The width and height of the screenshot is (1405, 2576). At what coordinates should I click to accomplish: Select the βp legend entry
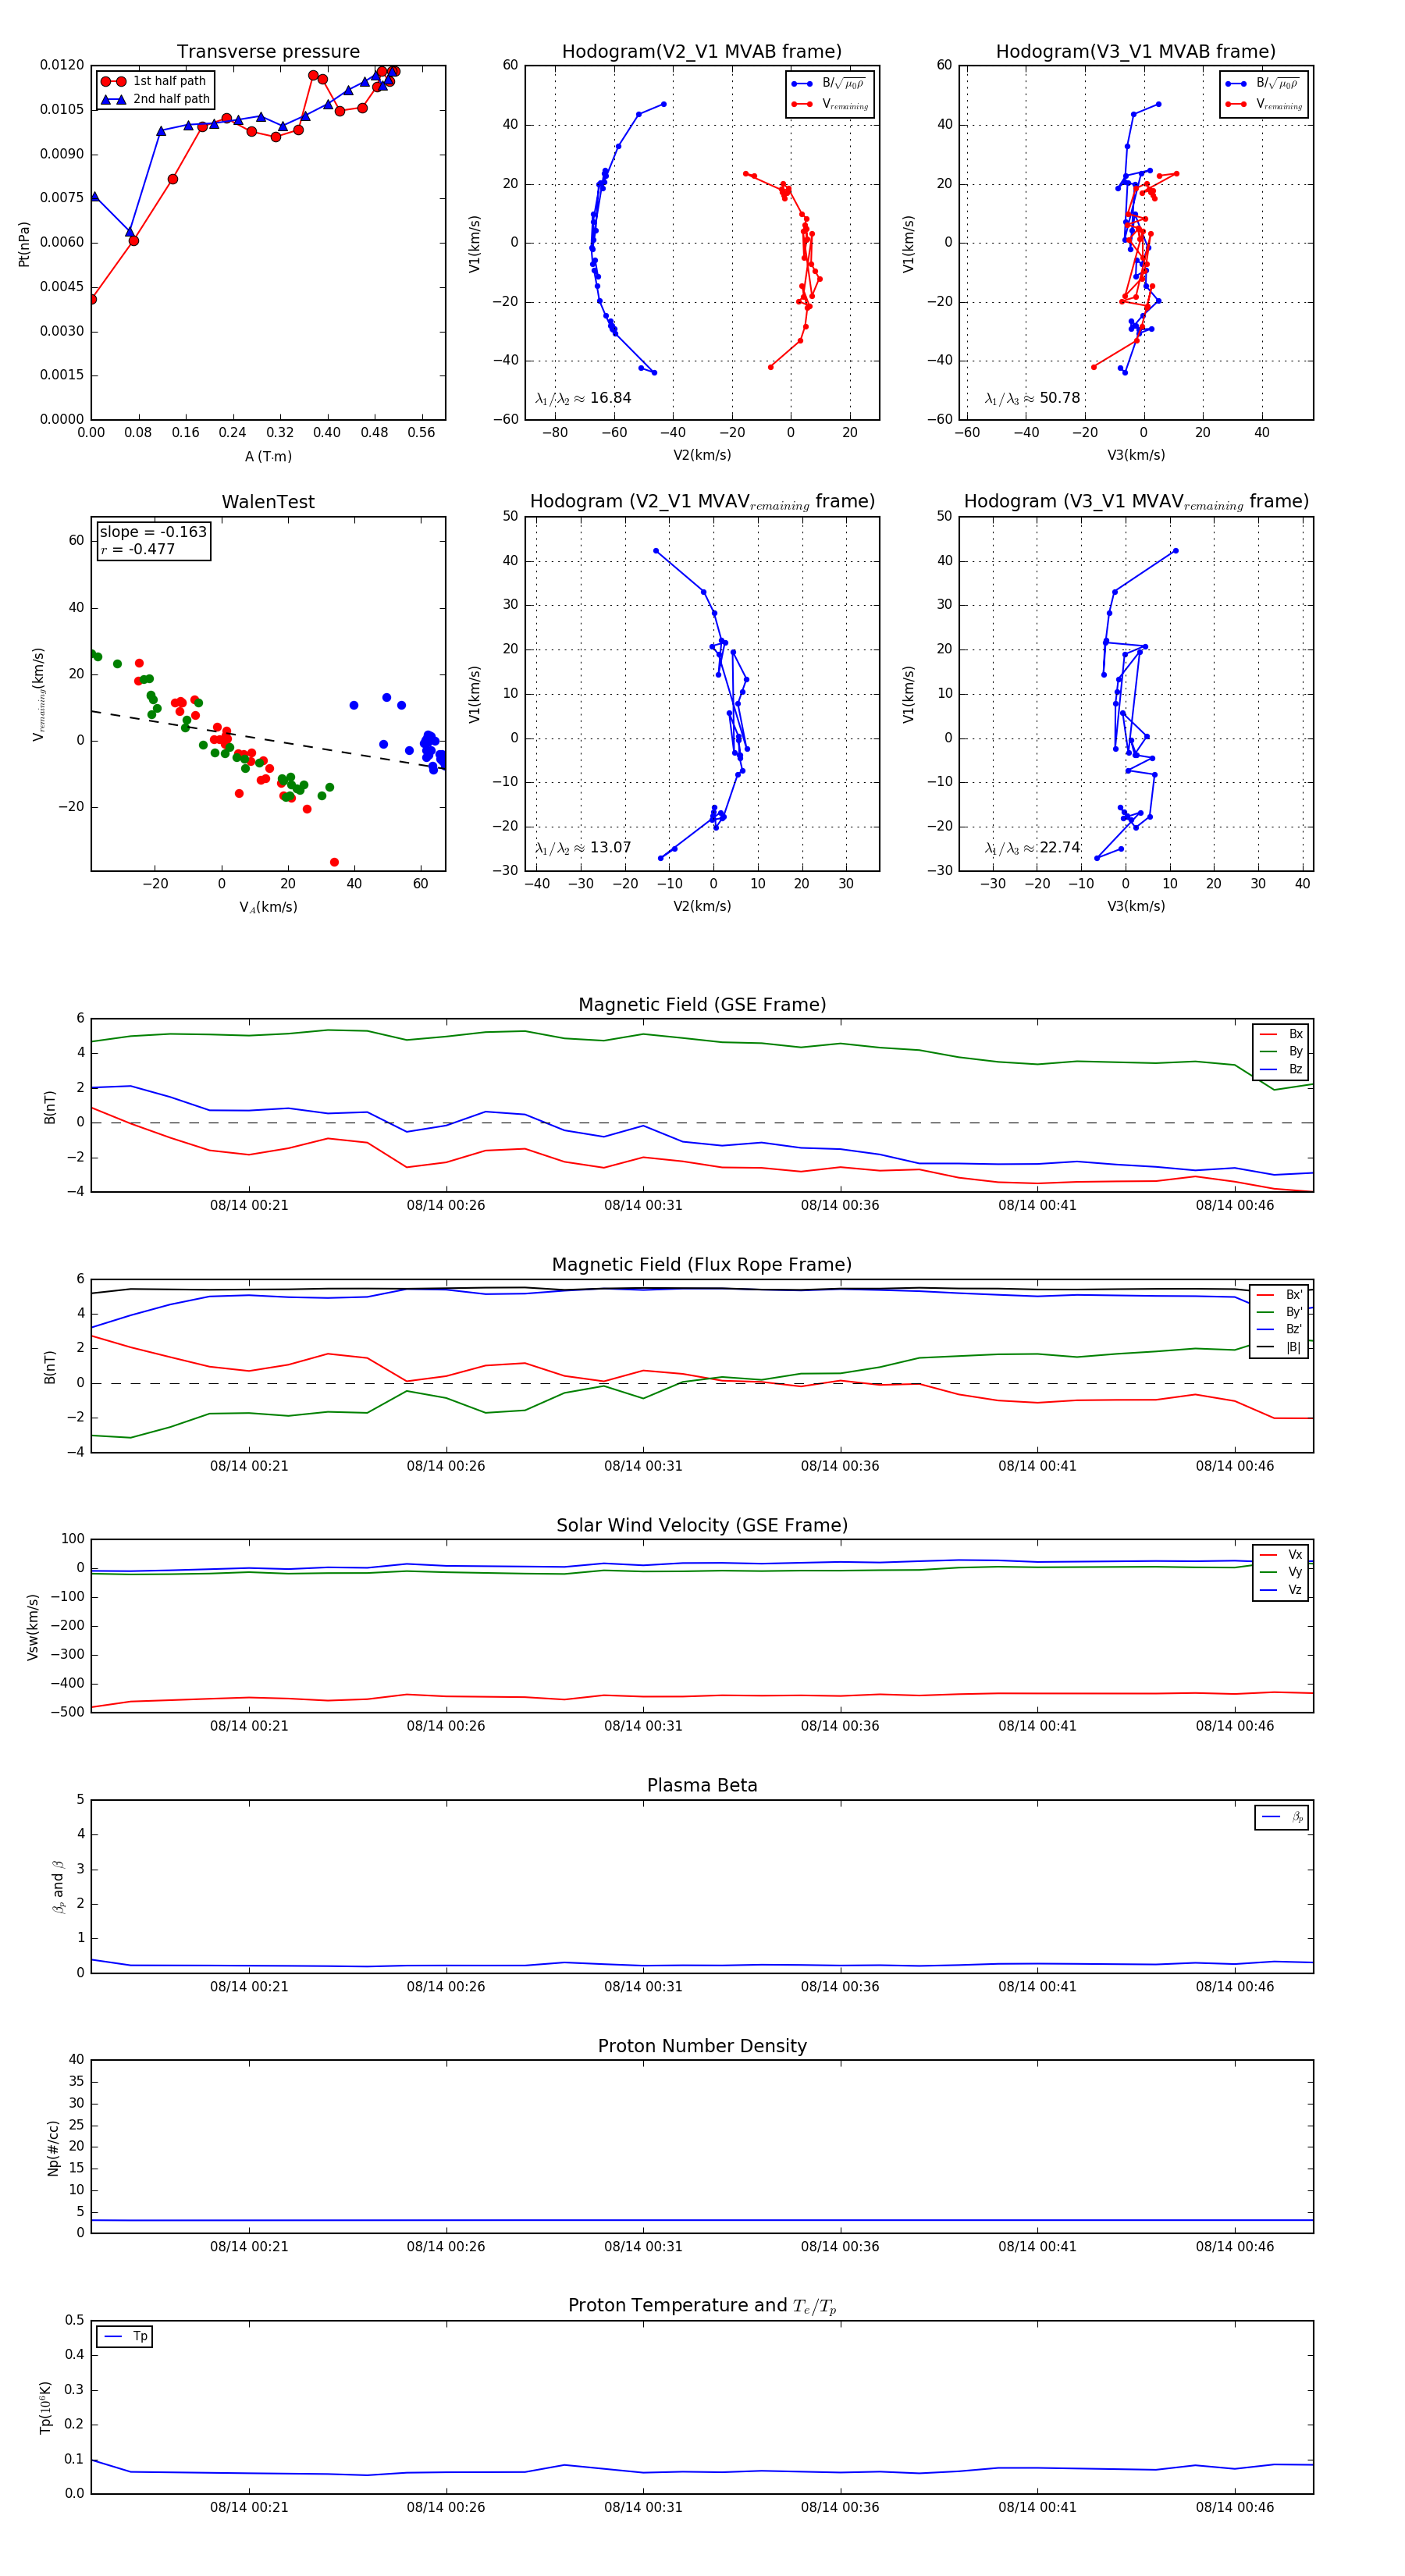point(1283,1817)
